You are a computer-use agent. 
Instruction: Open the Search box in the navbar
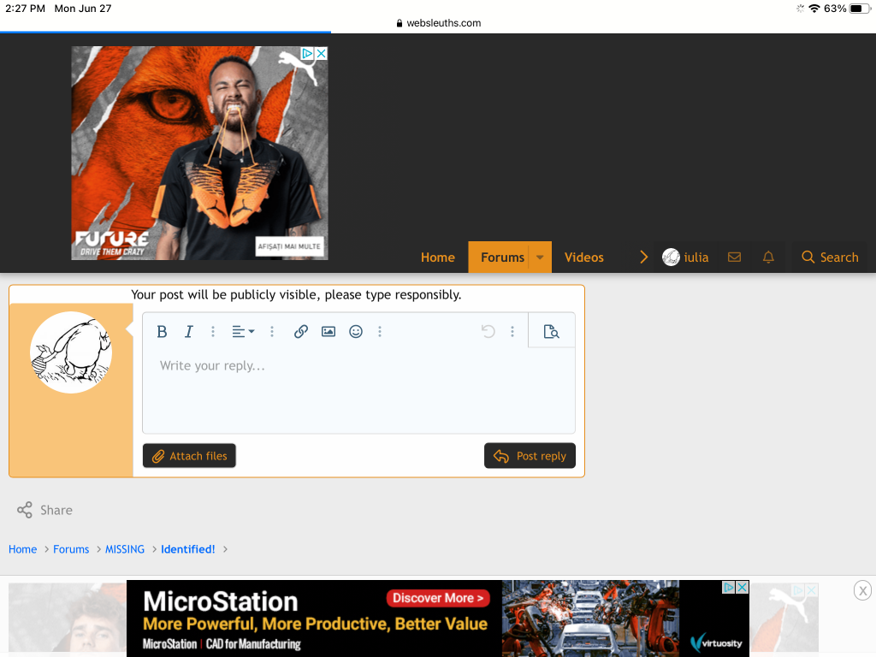coord(829,257)
